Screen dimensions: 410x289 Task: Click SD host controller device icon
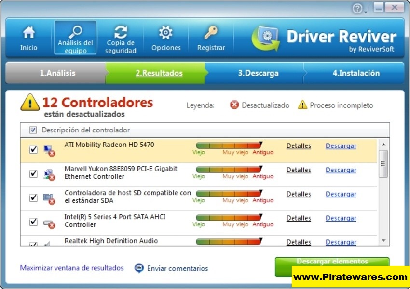[x=49, y=198]
